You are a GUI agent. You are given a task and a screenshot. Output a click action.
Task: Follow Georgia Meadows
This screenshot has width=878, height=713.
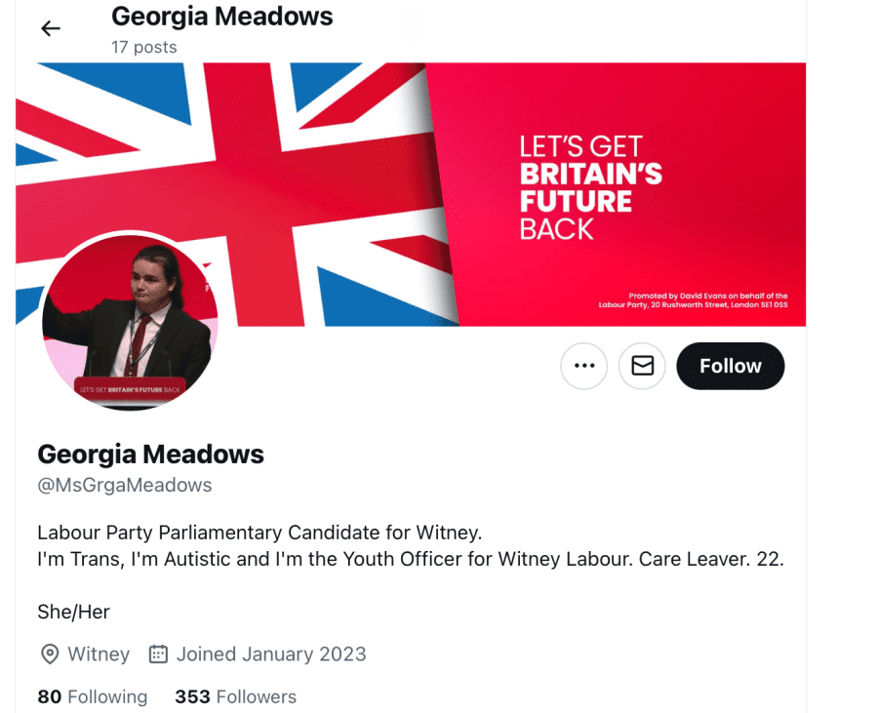(x=730, y=366)
